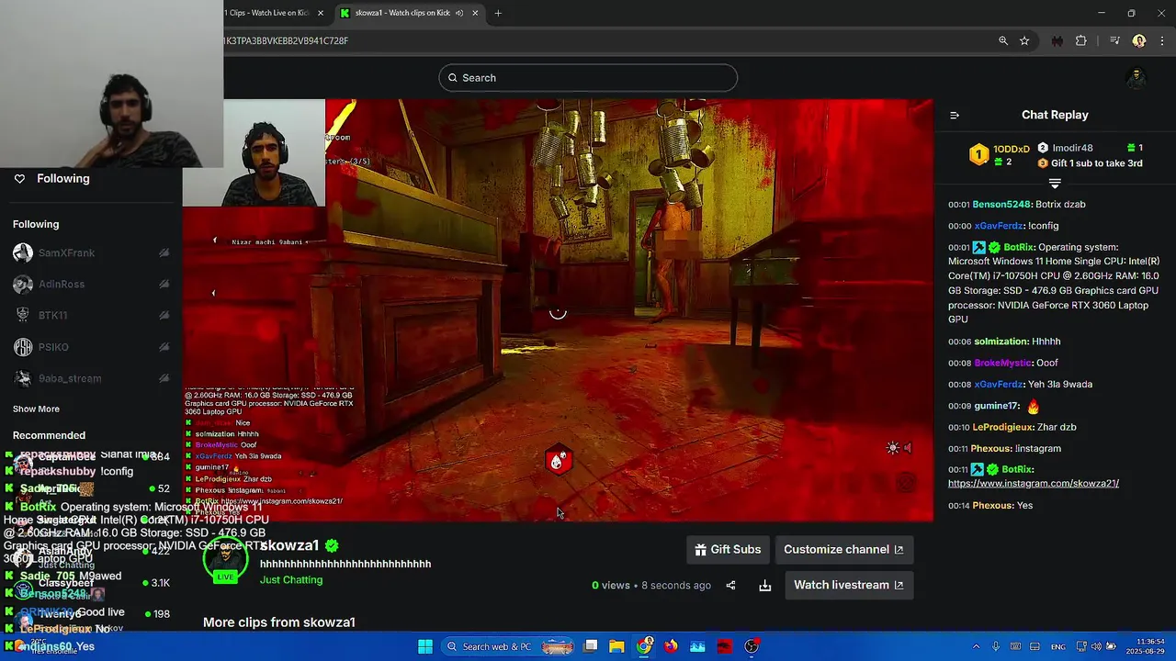This screenshot has width=1176, height=661.
Task: Adjust video brightness sun icon
Action: 892,448
